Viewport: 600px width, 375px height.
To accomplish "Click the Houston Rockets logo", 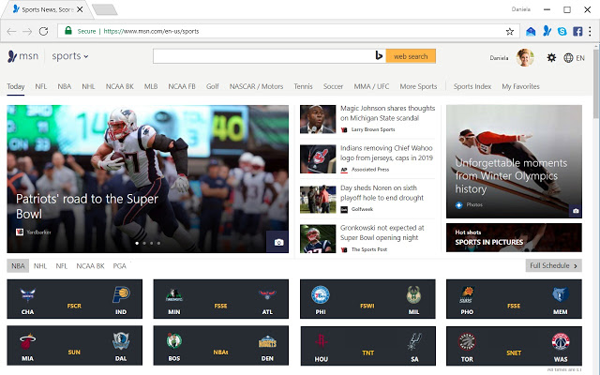I will [321, 340].
